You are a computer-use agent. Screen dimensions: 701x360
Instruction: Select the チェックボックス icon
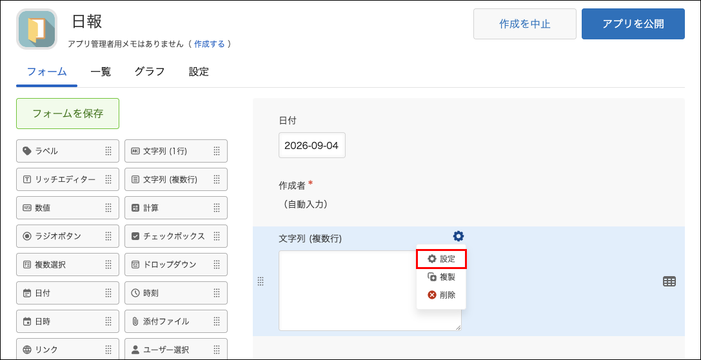[135, 236]
